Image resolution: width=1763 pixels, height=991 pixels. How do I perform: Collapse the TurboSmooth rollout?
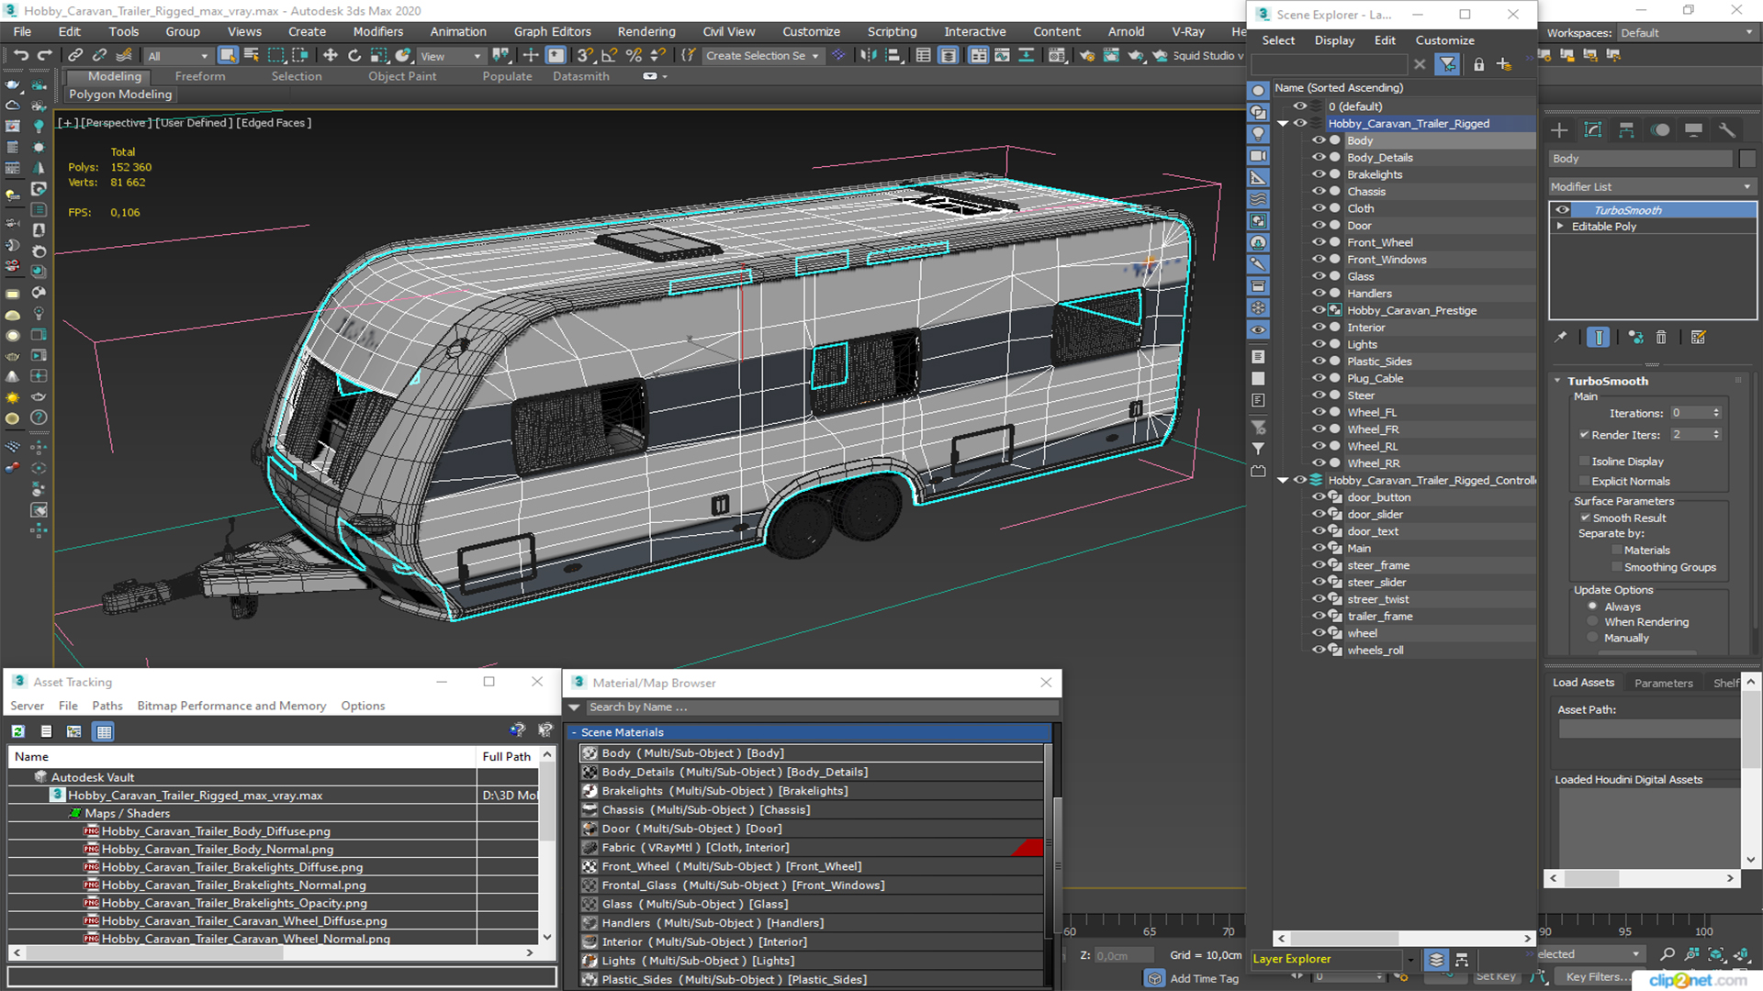[1558, 381]
